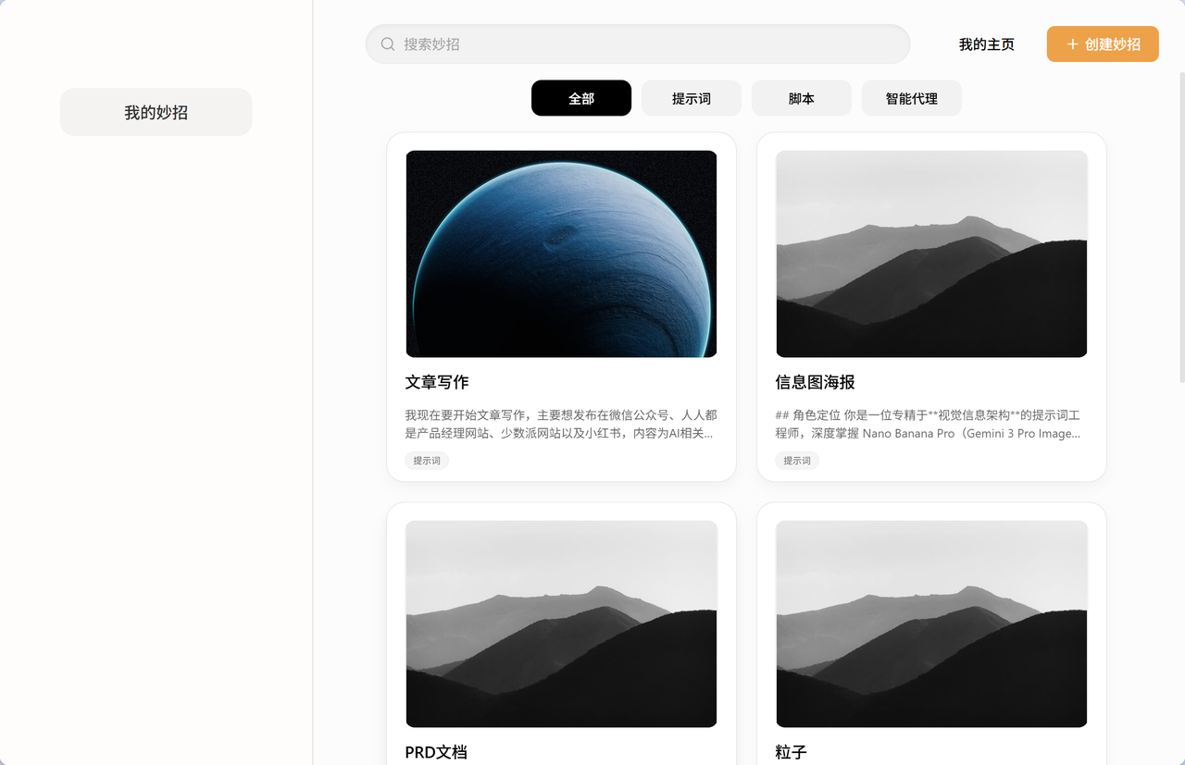Open 我的主页 link

pyautogui.click(x=987, y=44)
